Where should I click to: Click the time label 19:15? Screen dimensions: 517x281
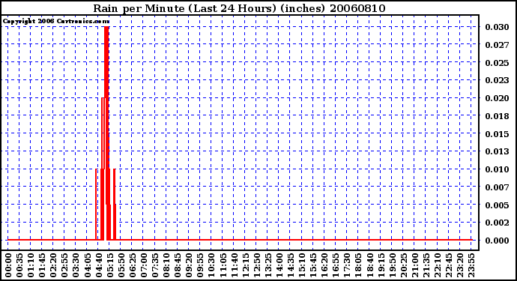point(381,265)
